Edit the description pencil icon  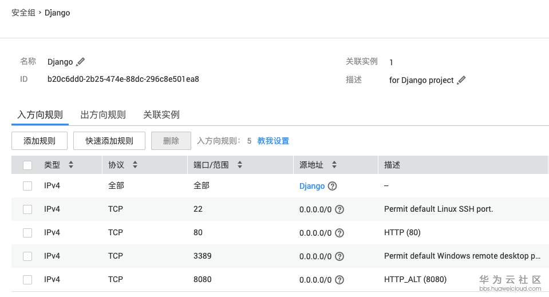coord(461,80)
